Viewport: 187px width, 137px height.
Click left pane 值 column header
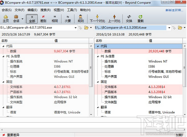[x=71, y=41]
